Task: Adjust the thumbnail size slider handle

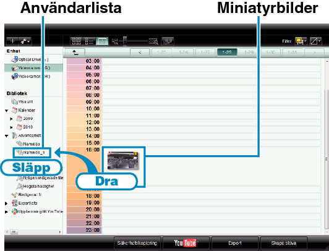Action: tap(125, 41)
